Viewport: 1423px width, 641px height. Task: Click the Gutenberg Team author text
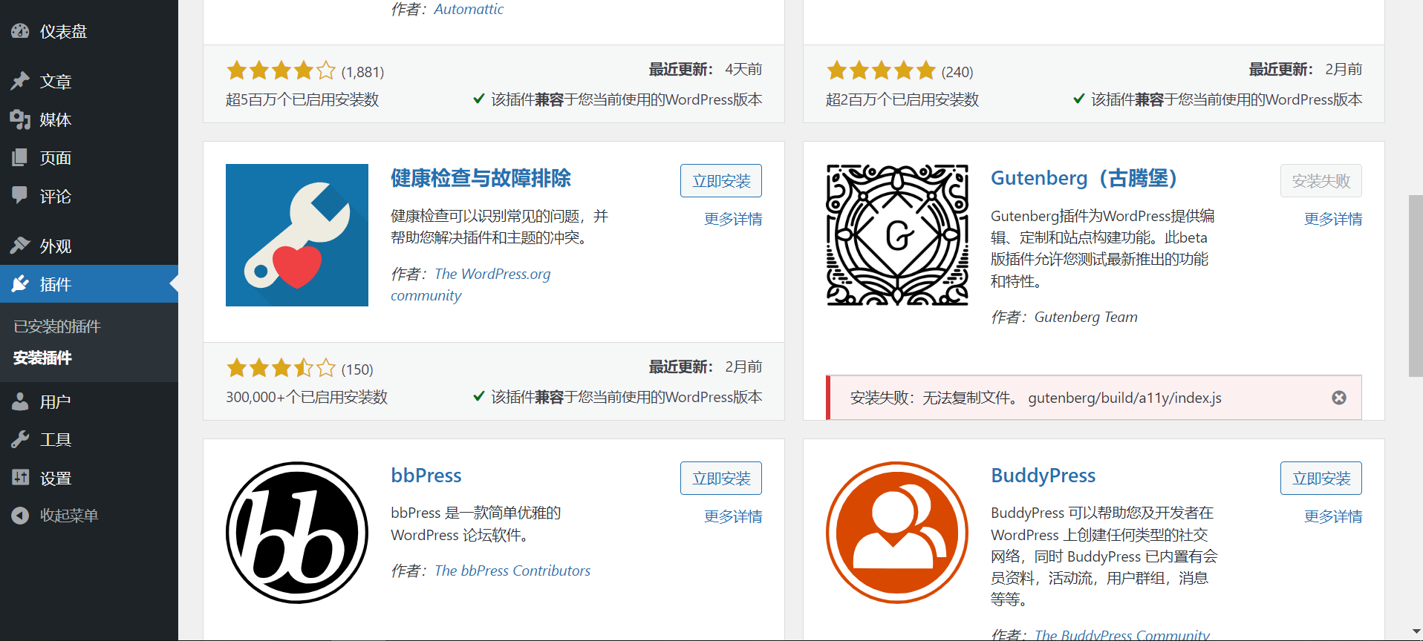[1086, 317]
